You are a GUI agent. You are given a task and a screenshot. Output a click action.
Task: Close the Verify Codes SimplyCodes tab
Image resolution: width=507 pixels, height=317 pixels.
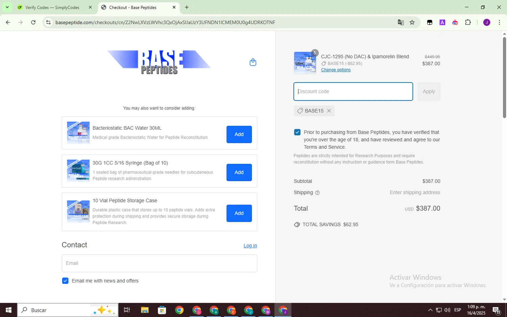90,7
